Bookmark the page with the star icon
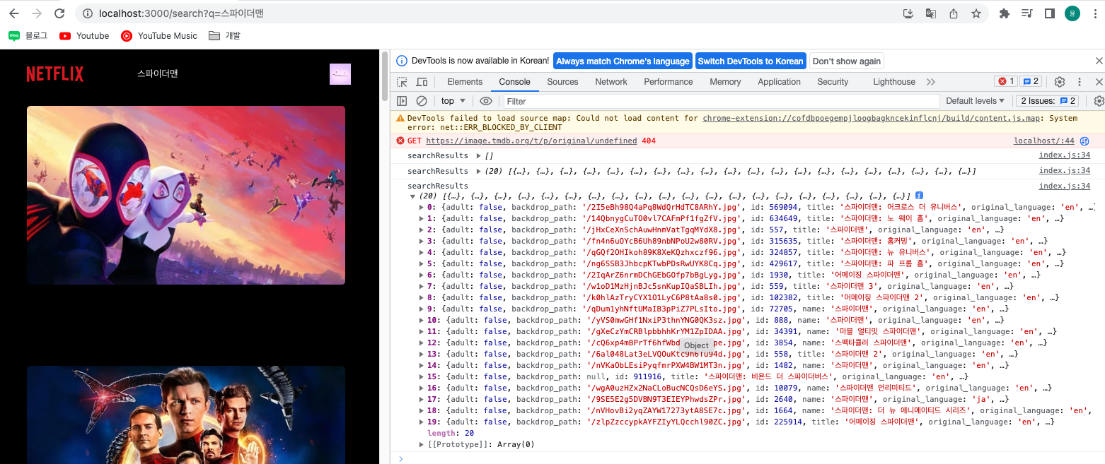This screenshot has height=464, width=1105. point(976,13)
